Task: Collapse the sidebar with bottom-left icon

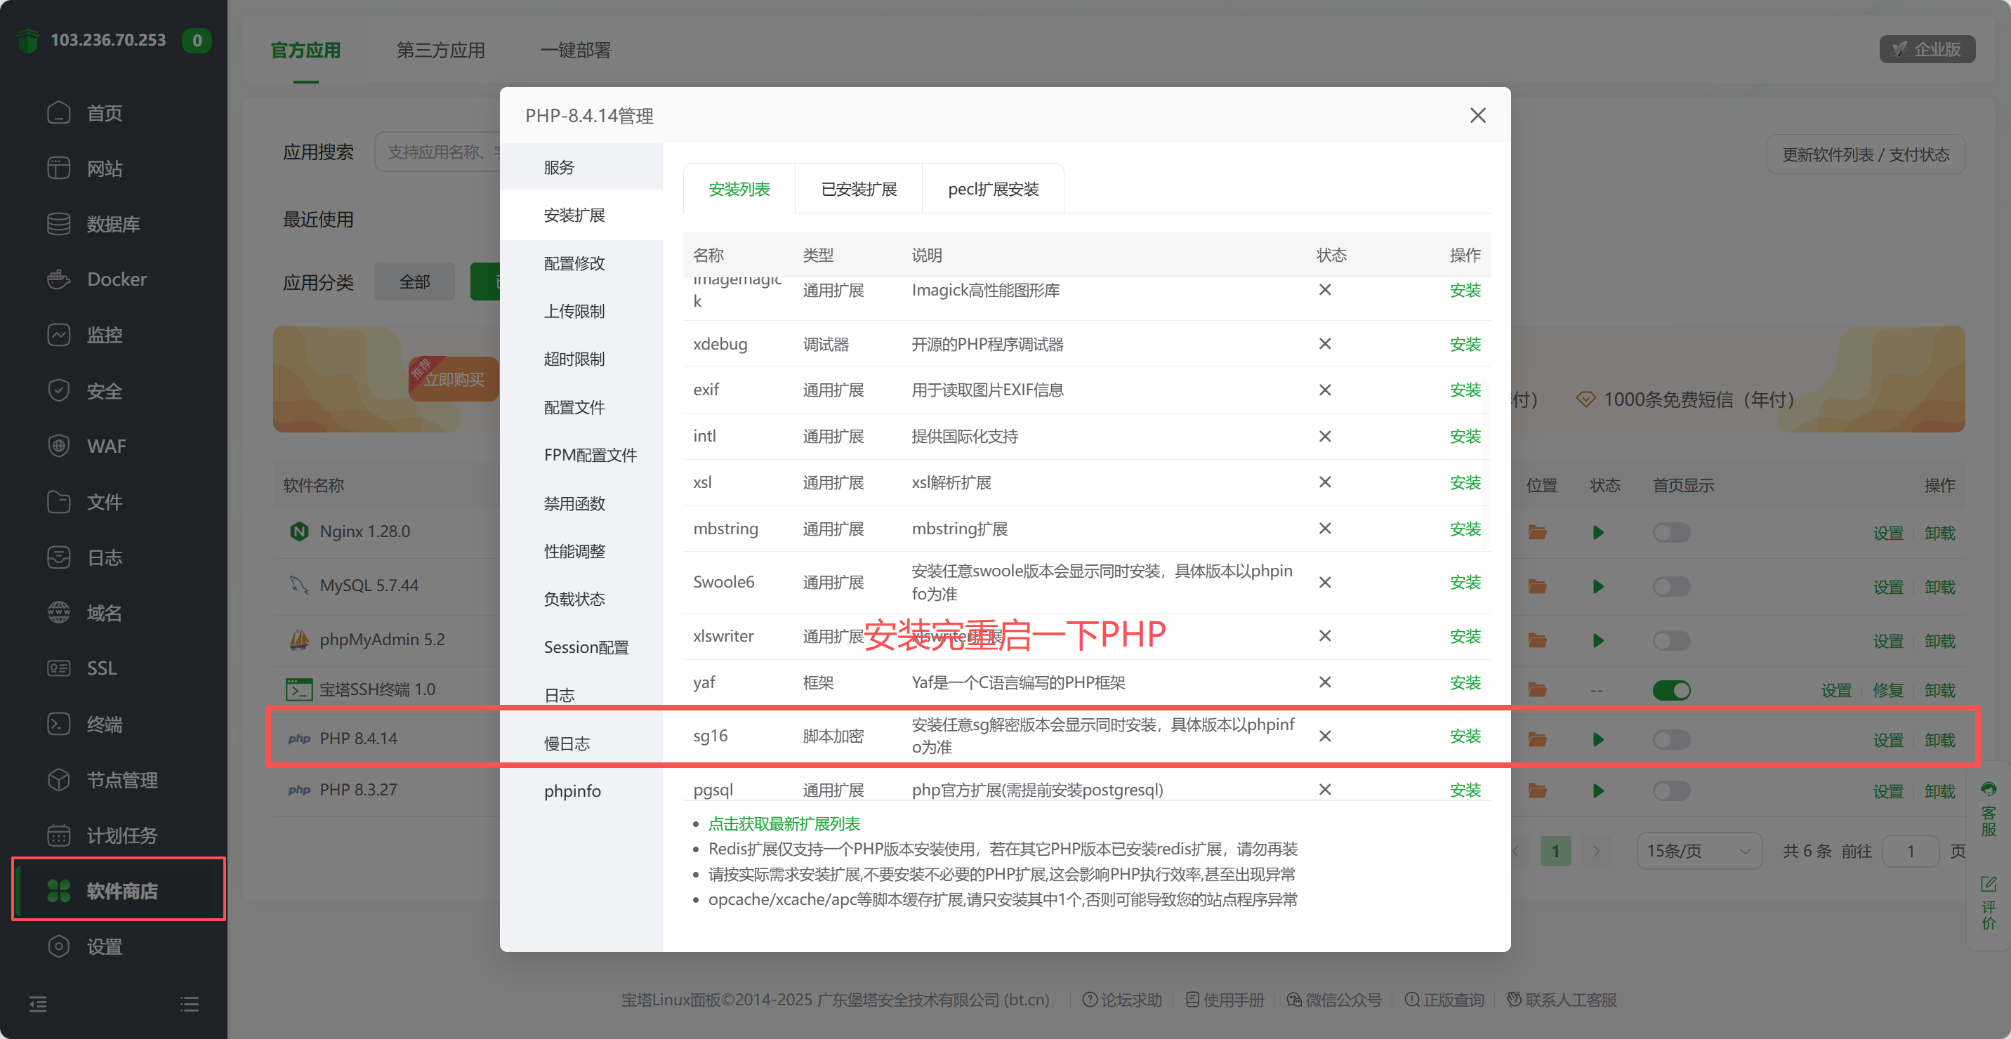Action: (37, 1004)
